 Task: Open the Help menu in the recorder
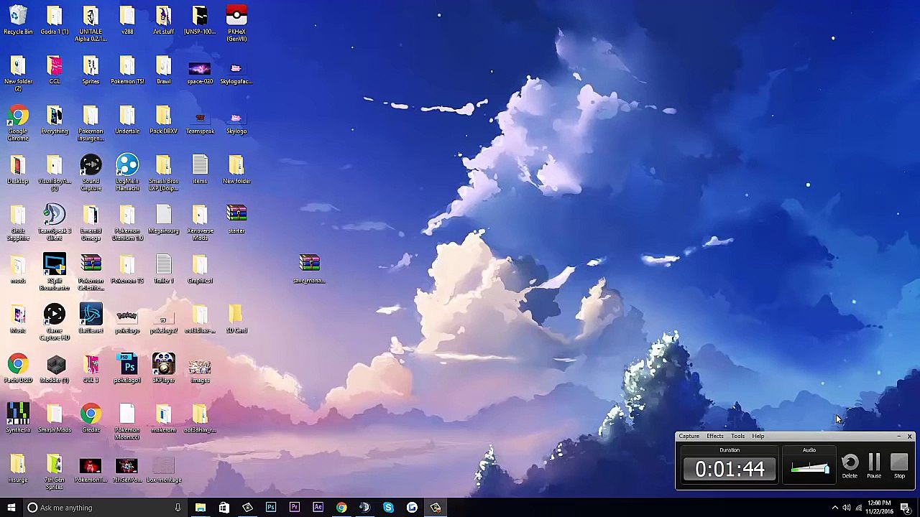(x=758, y=436)
